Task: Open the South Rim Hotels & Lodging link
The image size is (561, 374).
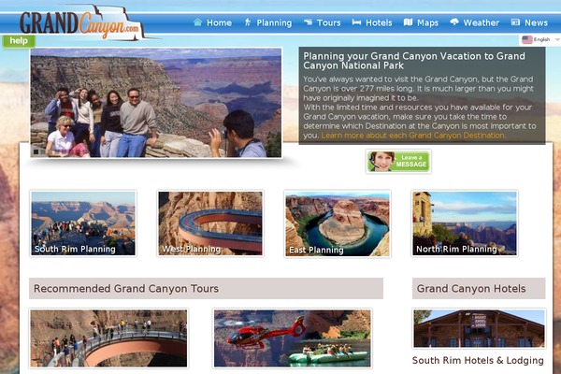Action: tap(478, 360)
